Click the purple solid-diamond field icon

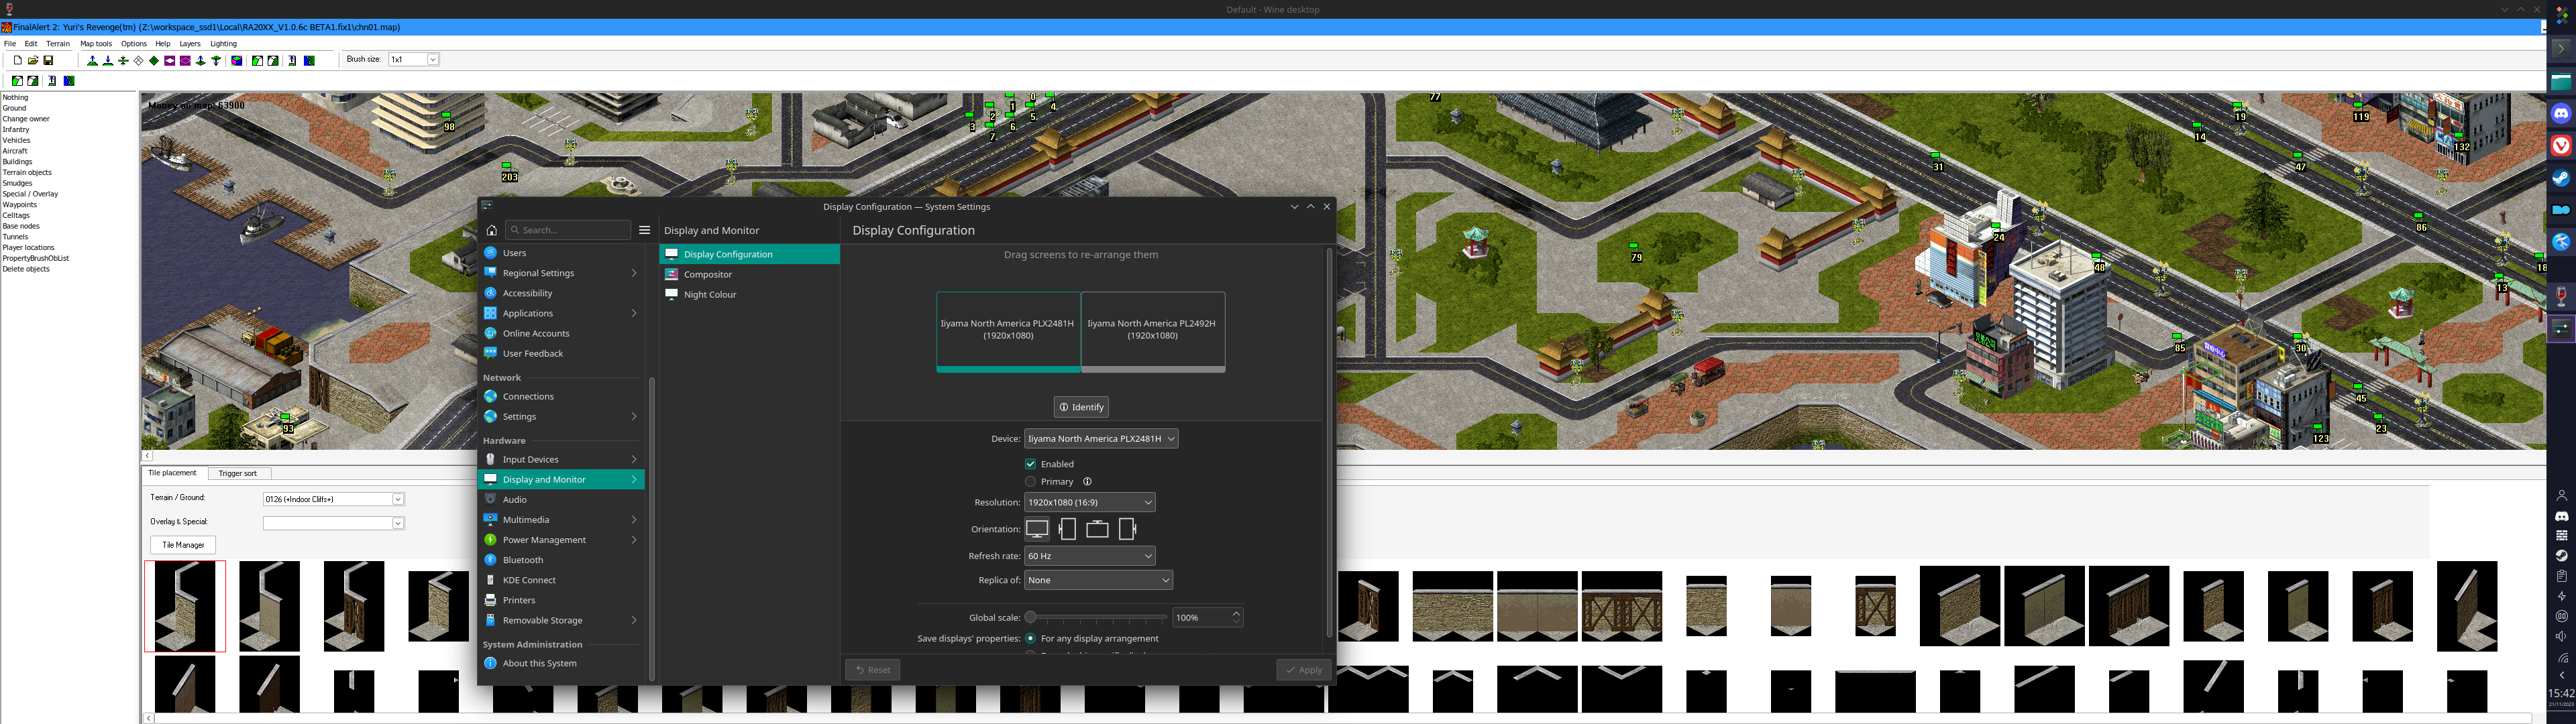(x=170, y=61)
